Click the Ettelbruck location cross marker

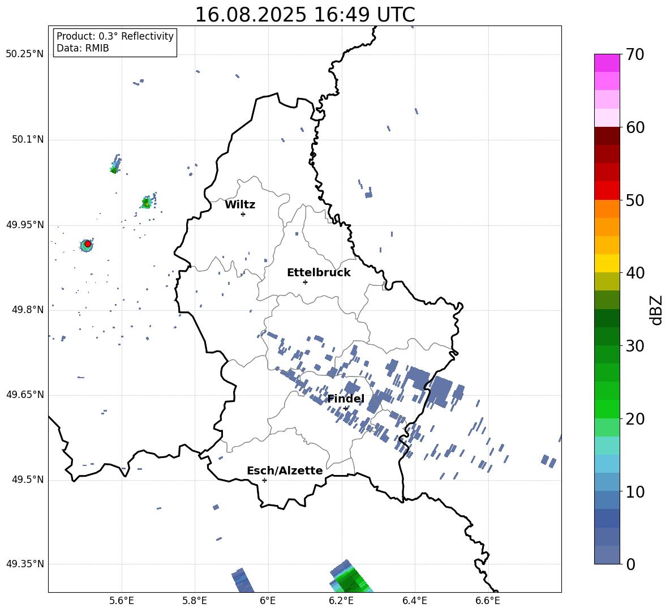point(305,282)
